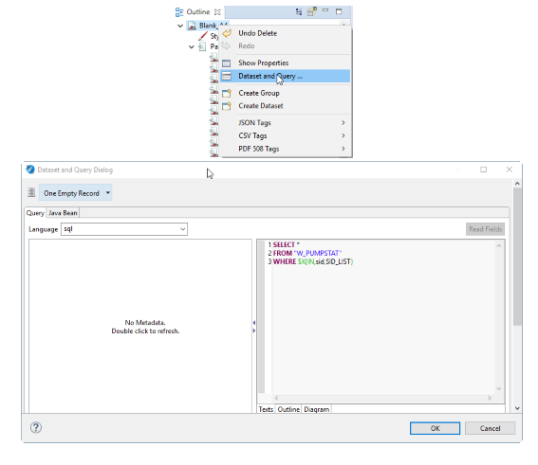
Task: Switch to the Java Bean tab
Action: click(63, 213)
